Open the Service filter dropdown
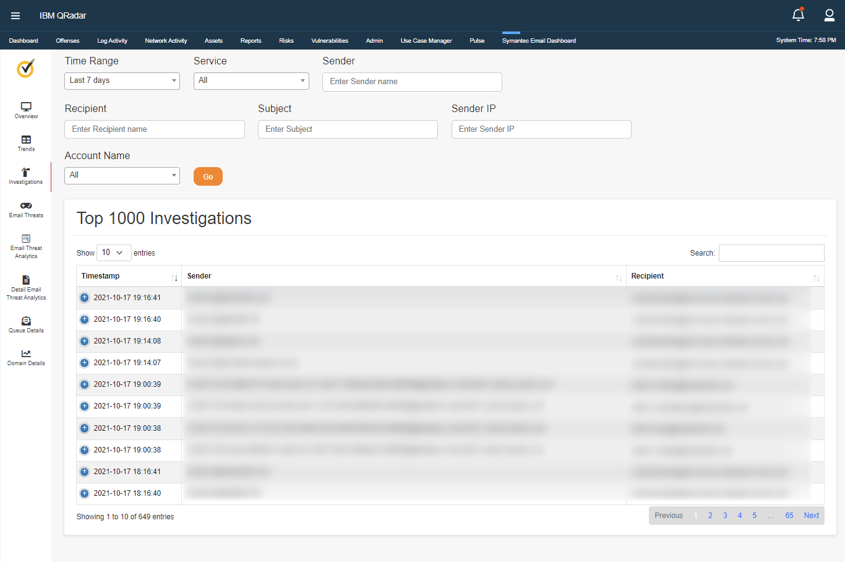The height and width of the screenshot is (562, 845). 251,80
